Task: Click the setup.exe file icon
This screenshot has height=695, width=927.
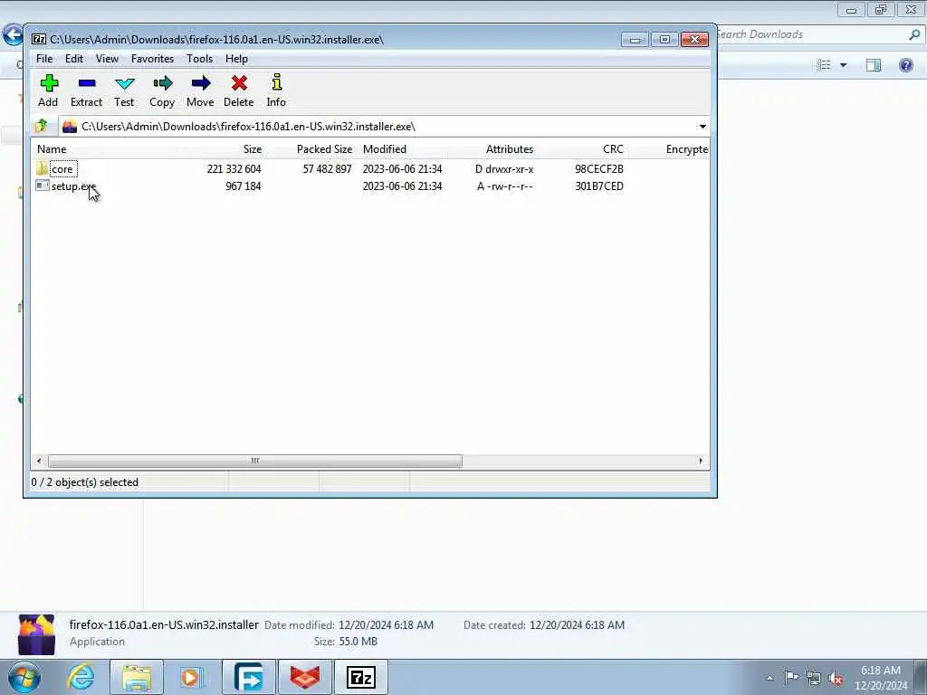Action: point(42,186)
